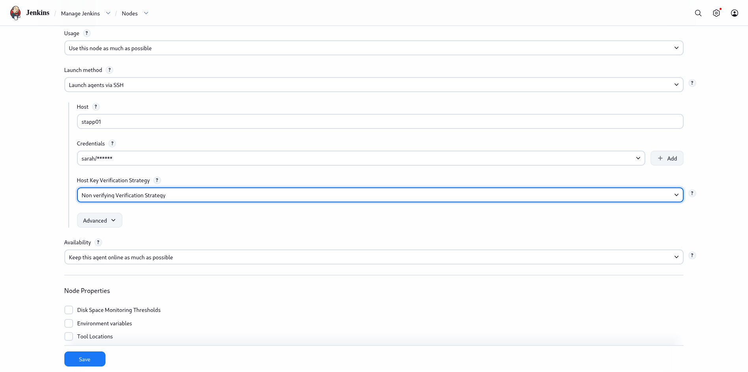Open the Usage dropdown
Screen dimensions: 748x372
(x=373, y=48)
